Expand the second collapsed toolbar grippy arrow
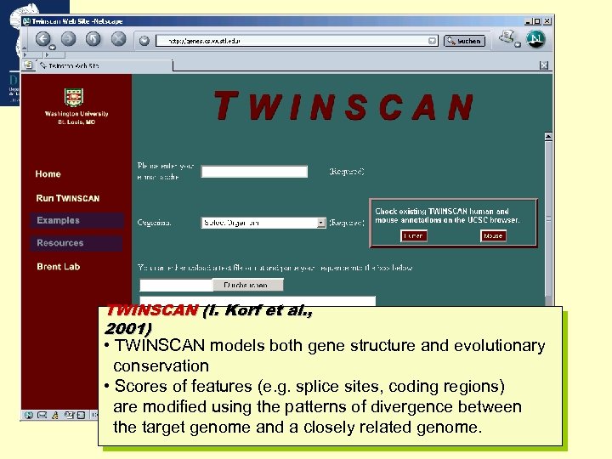 point(47,54)
